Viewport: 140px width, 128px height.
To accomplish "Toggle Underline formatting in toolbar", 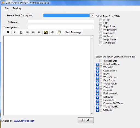I will [x=21, y=32].
